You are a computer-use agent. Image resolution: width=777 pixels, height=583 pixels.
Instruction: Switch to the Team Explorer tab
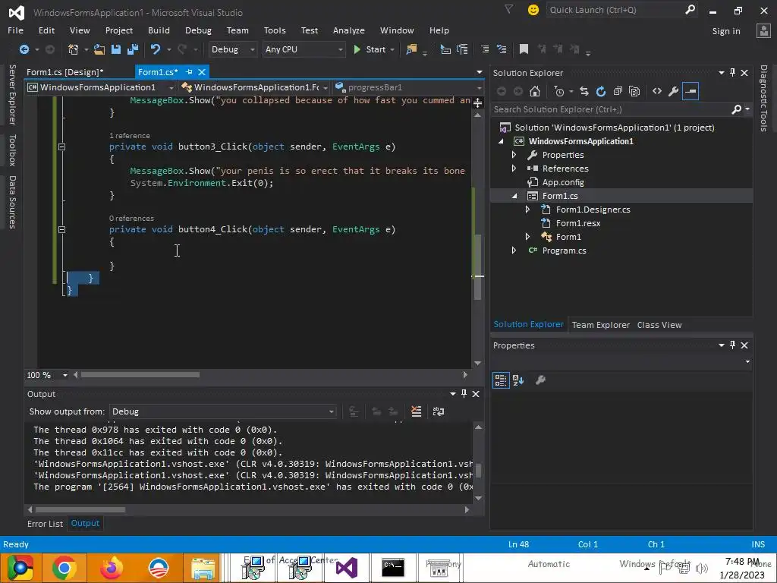(x=601, y=325)
